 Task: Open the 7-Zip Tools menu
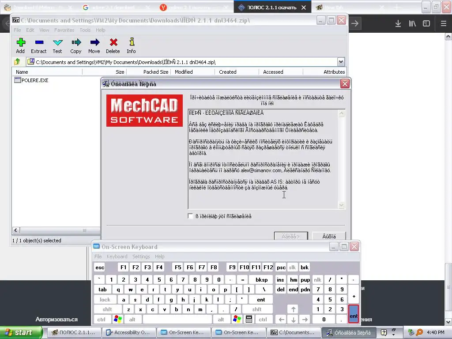coord(85,30)
